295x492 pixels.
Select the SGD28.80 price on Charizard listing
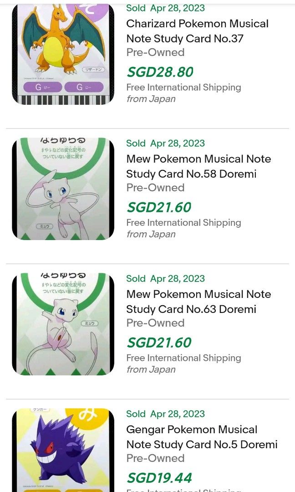pos(159,72)
